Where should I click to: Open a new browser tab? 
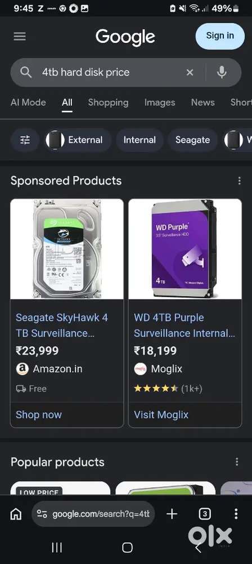pyautogui.click(x=172, y=514)
